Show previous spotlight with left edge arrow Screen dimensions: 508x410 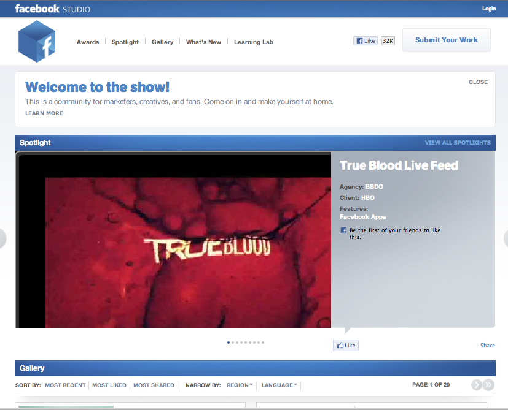2,238
